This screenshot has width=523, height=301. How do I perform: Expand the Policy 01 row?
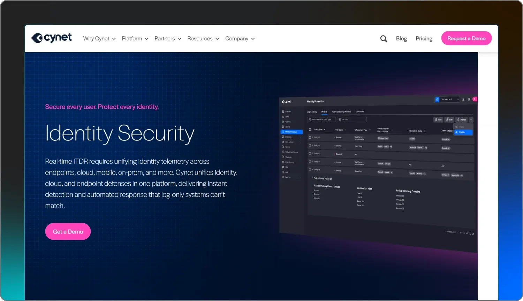point(313,137)
